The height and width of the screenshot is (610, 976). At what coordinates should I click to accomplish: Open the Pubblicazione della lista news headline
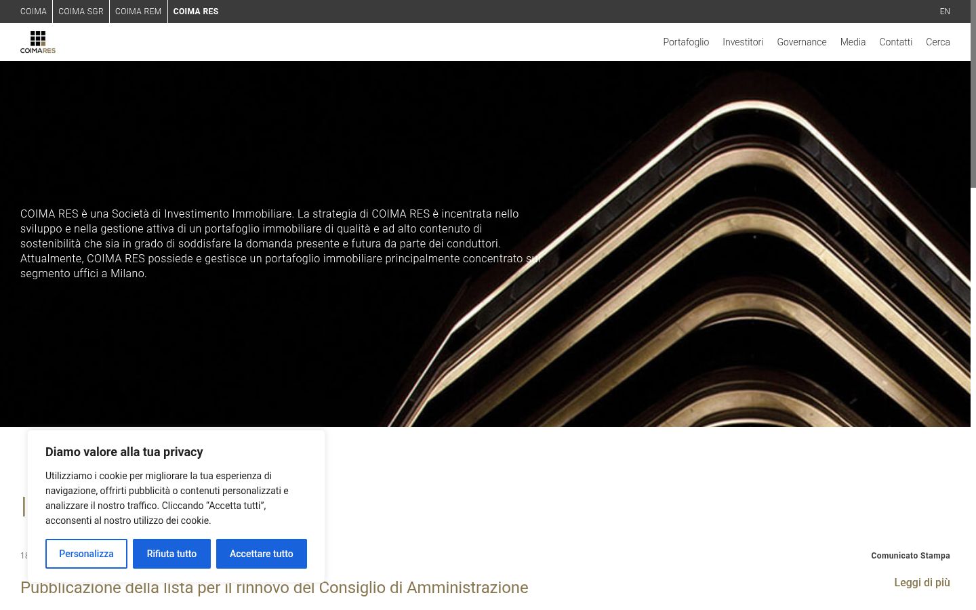(x=274, y=588)
